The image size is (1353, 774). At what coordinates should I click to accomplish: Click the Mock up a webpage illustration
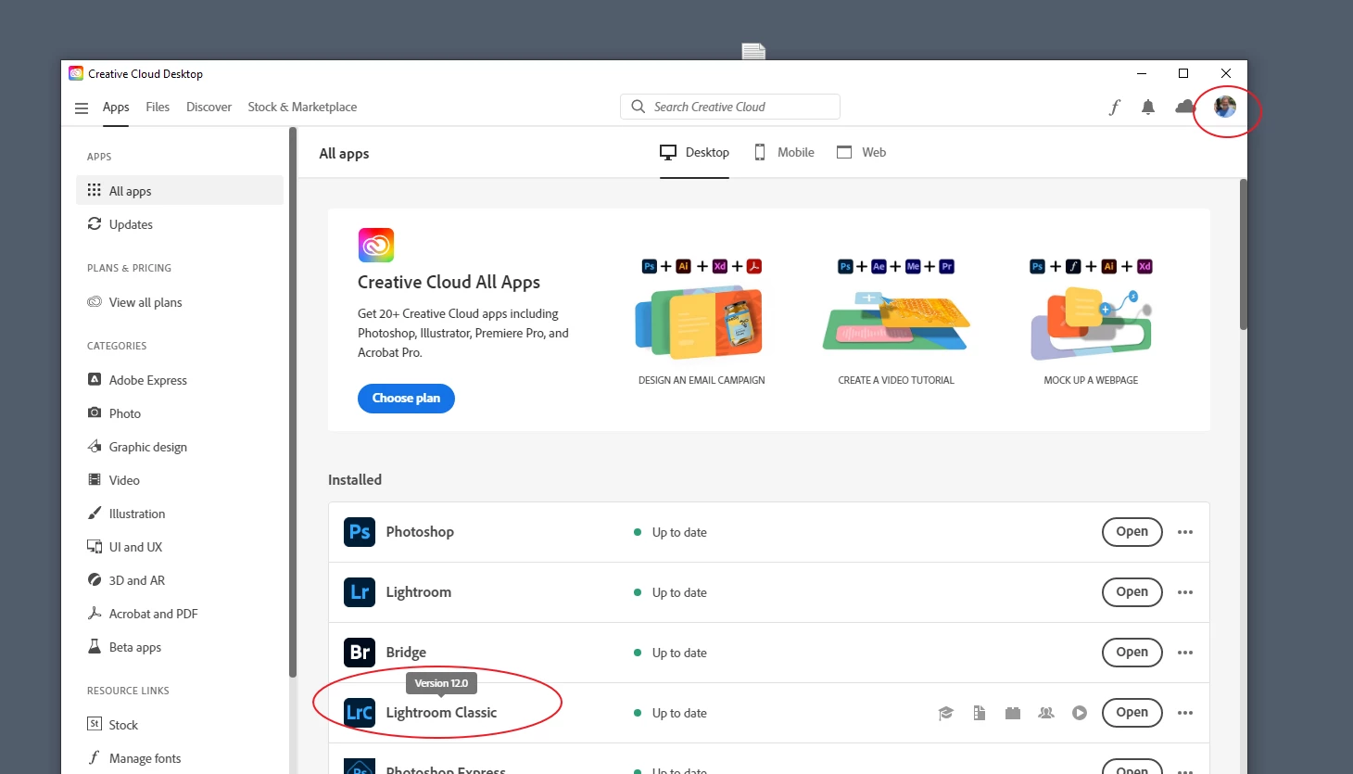(1091, 323)
